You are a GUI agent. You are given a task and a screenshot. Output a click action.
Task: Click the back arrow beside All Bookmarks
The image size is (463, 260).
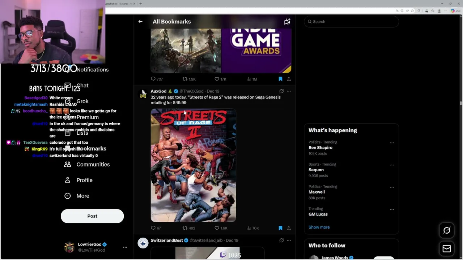(x=140, y=22)
